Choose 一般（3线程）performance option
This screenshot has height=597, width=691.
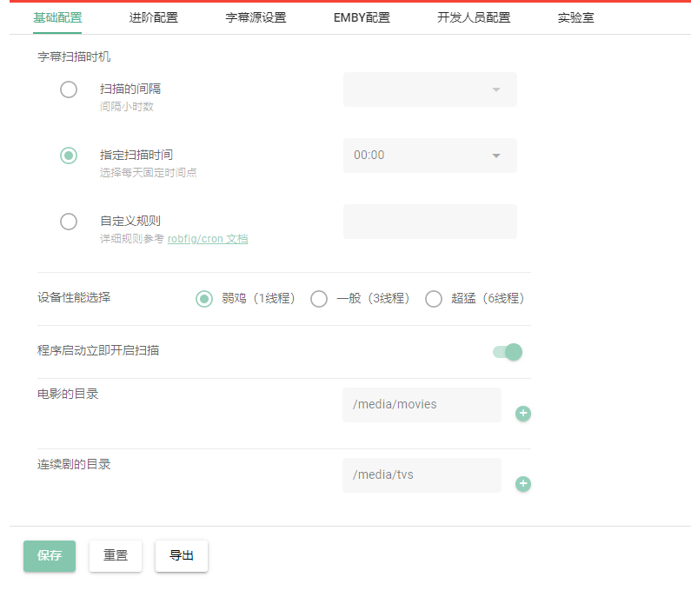319,299
